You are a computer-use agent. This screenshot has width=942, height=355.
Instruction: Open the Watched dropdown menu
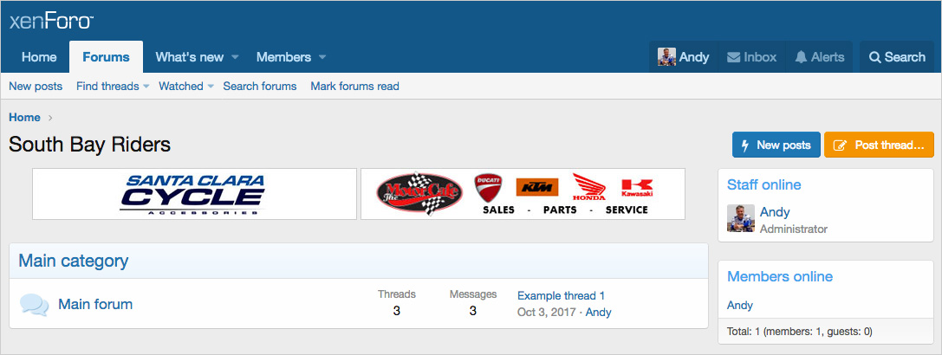186,87
